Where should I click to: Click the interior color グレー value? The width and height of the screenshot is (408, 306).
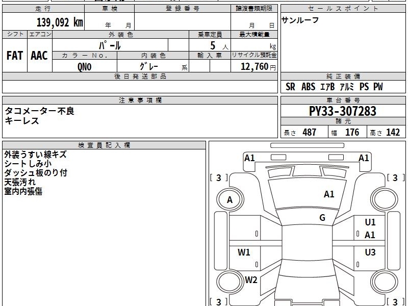coord(149,66)
